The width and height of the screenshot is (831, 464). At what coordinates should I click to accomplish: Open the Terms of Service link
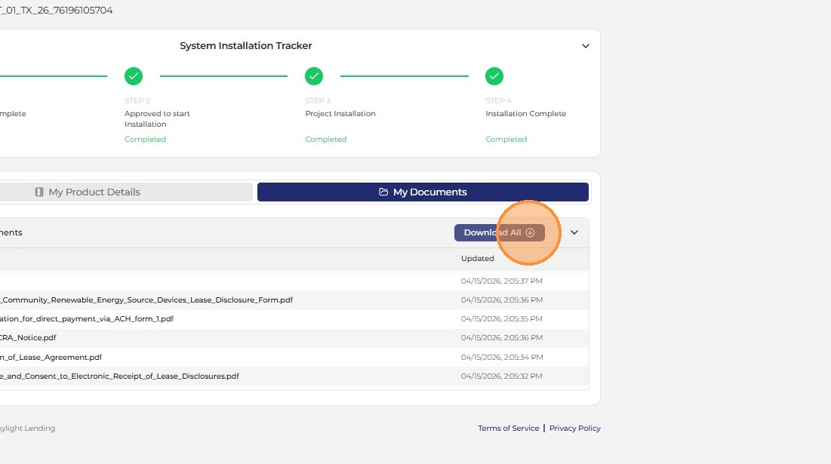(508, 428)
